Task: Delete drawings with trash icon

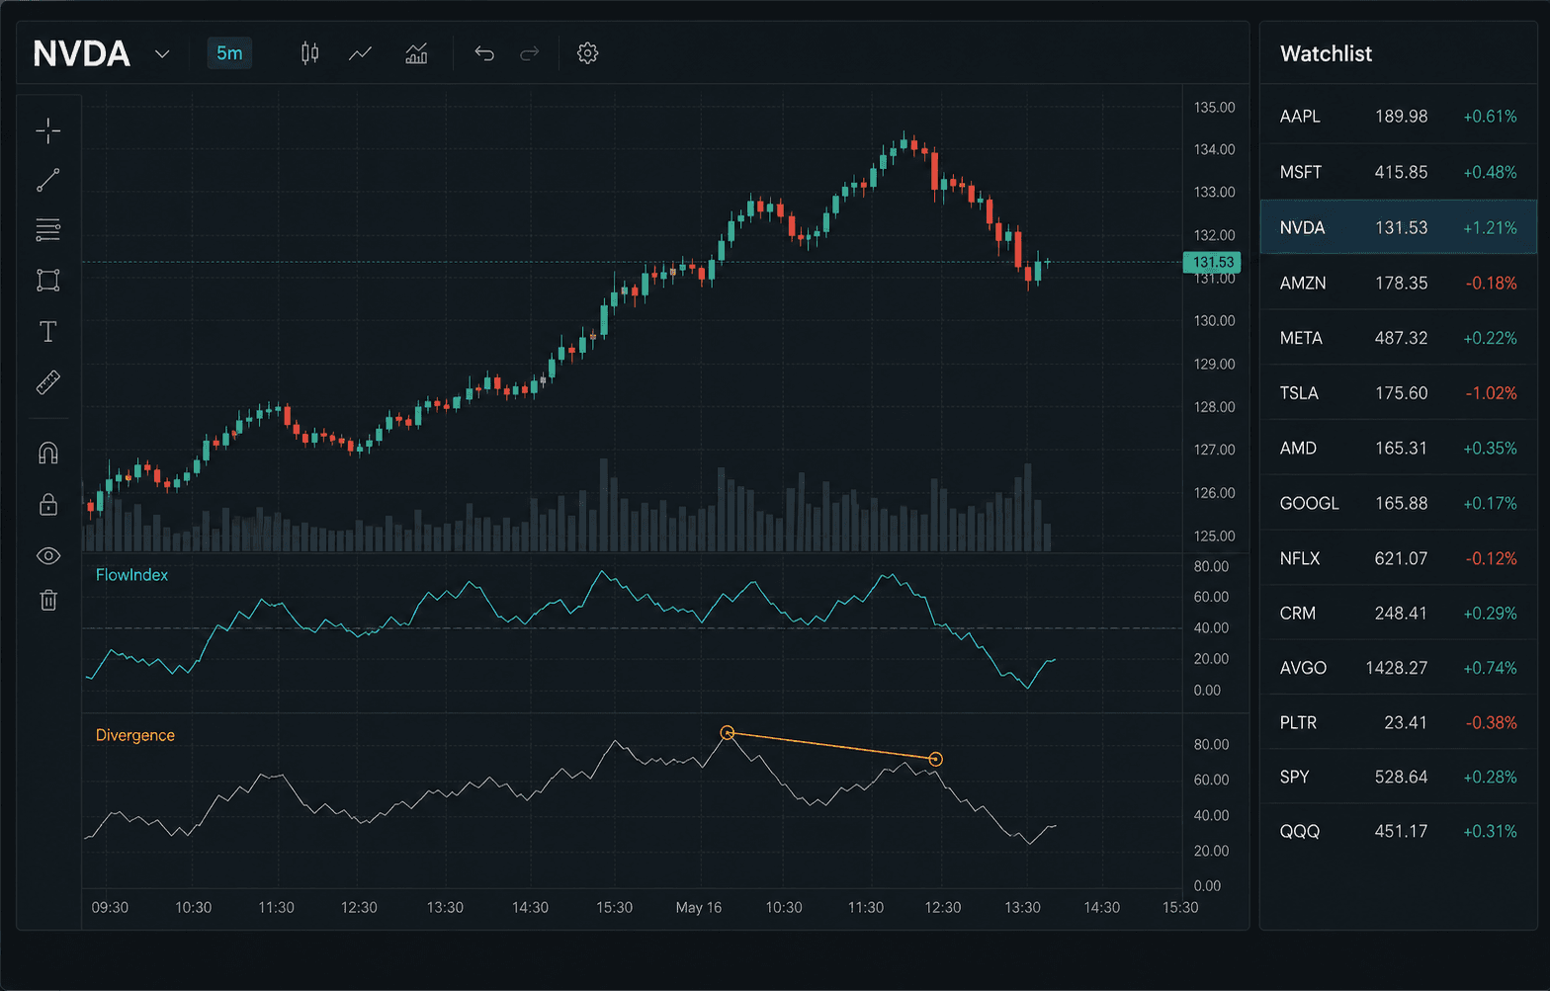Action: (47, 600)
